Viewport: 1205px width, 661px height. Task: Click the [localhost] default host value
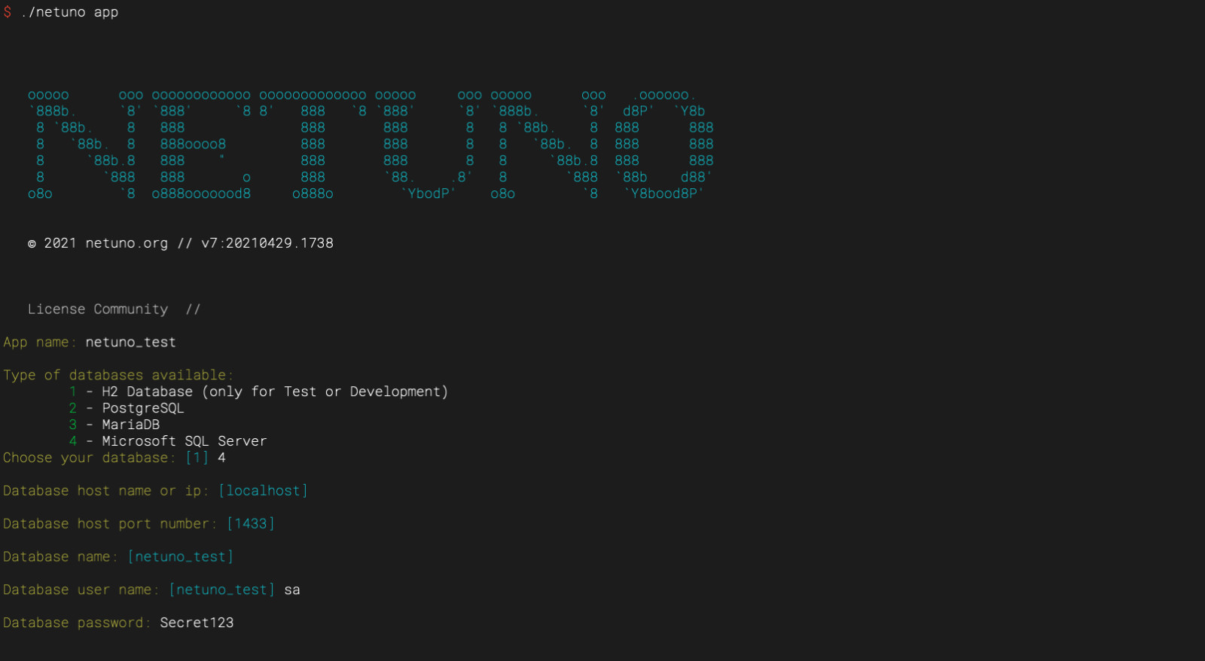[x=263, y=491]
